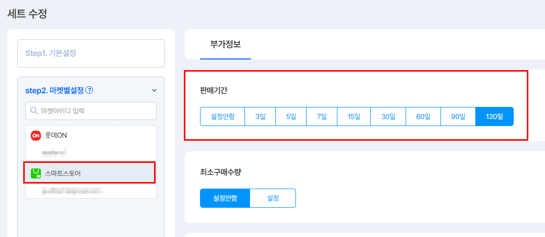Select the 30일 period option
This screenshot has height=237, width=545.
tap(388, 116)
